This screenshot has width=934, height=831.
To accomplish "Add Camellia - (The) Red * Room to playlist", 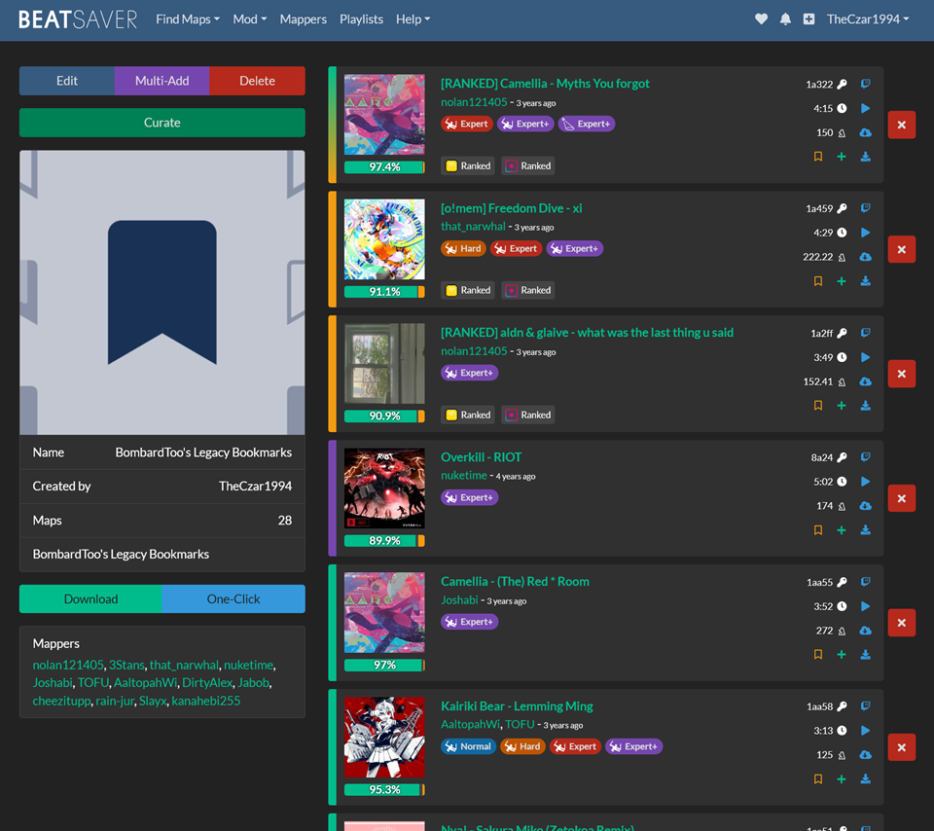I will pyautogui.click(x=842, y=655).
